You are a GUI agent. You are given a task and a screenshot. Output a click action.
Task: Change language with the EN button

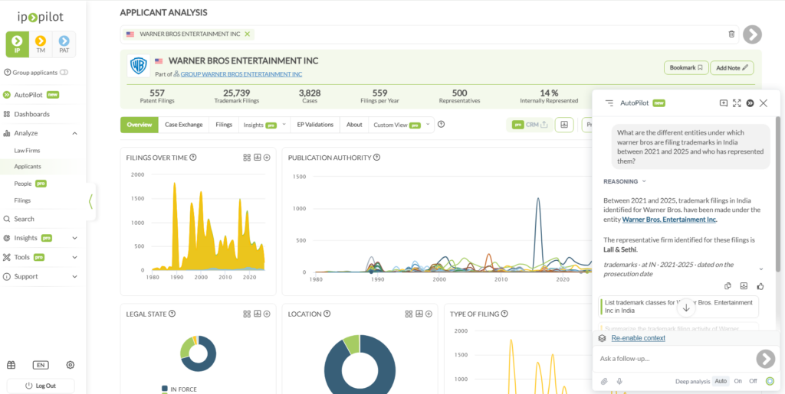point(41,365)
